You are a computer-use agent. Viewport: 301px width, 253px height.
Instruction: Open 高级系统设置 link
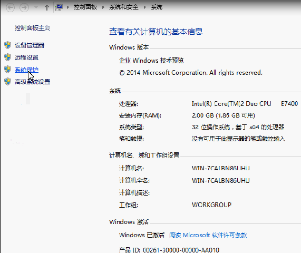pos(32,82)
